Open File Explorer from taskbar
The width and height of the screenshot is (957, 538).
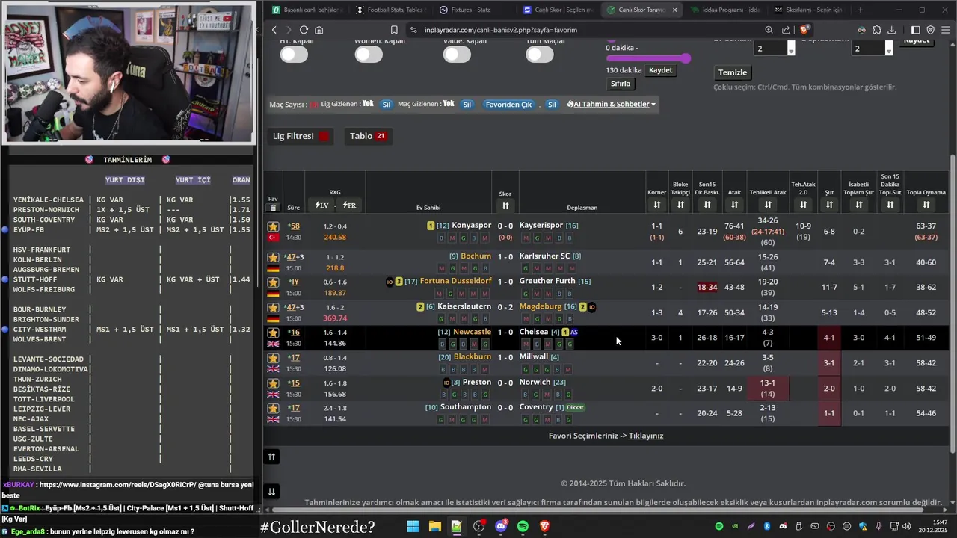coord(434,526)
